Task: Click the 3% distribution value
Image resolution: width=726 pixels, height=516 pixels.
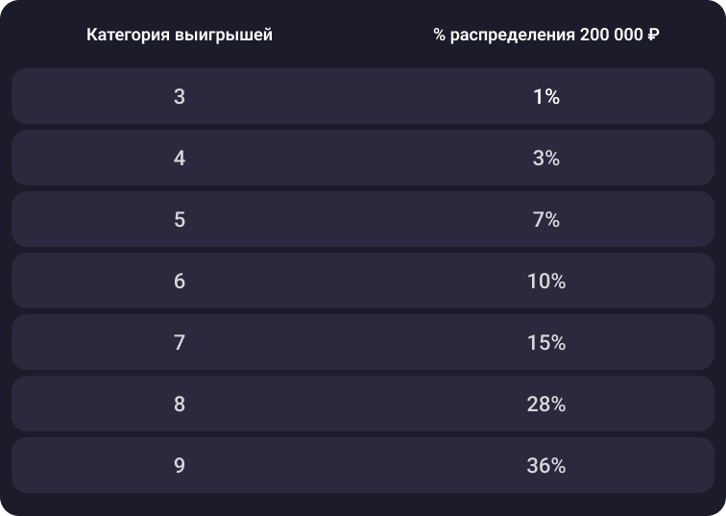Action: (545, 159)
